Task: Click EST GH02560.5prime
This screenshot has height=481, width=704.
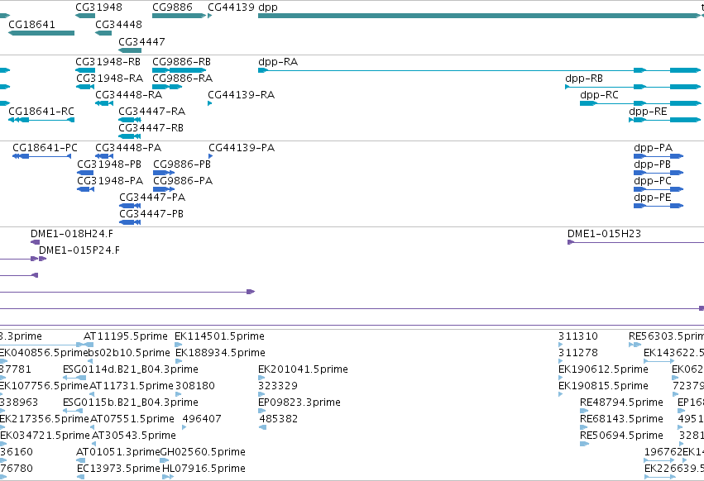Action: 165,460
